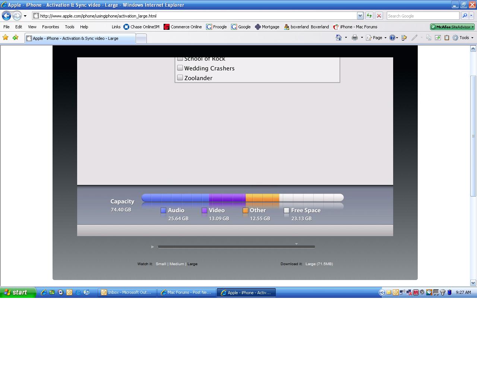Viewport: 477px width, 391px height.
Task: Open Google favorites link
Action: [241, 27]
